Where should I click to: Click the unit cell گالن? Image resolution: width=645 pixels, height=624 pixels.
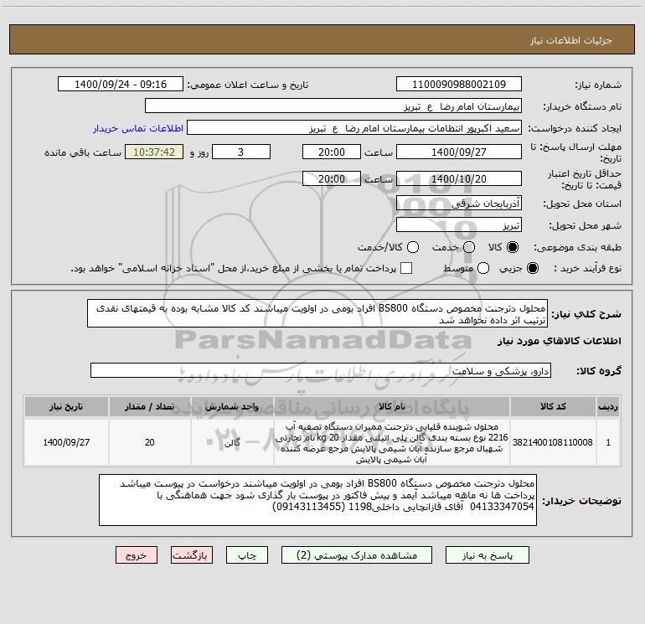point(232,442)
